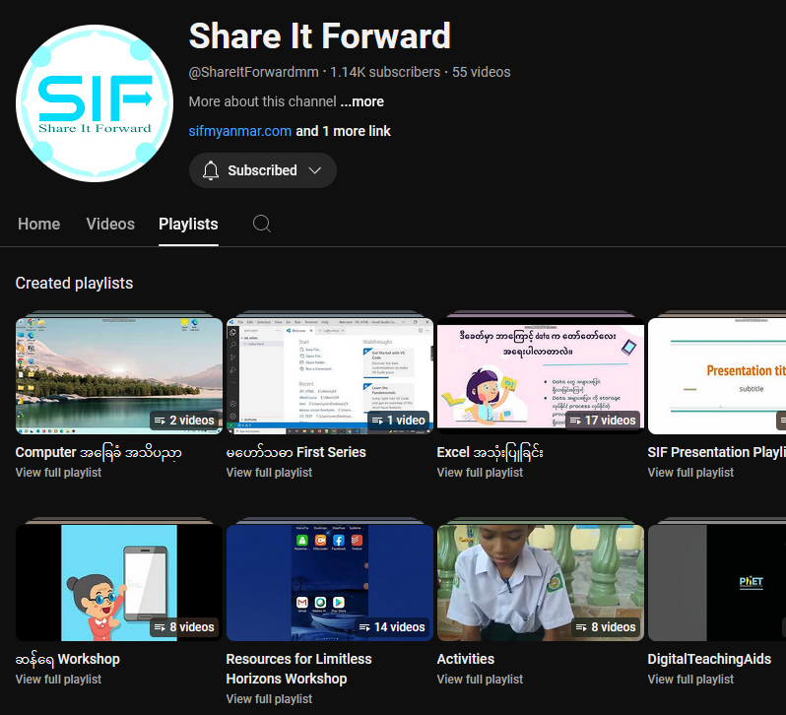The image size is (786, 715).
Task: Click the '8 videos' badge on Activities
Action: tap(606, 626)
